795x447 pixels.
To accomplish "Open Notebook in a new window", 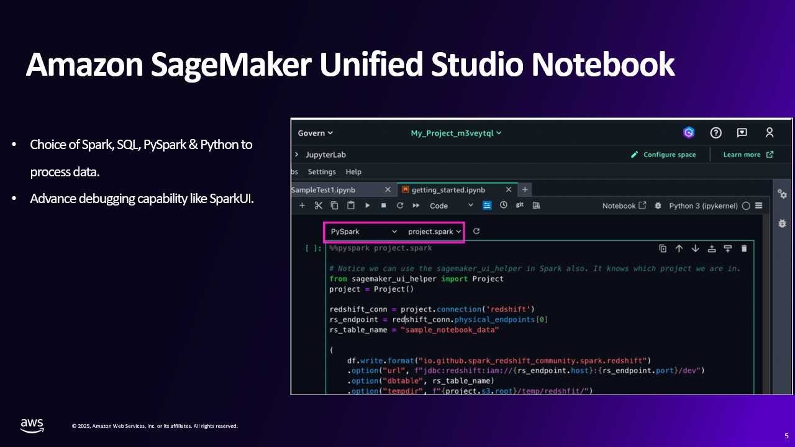I will [x=624, y=205].
